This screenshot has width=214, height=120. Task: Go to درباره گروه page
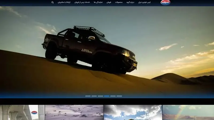[130, 2]
